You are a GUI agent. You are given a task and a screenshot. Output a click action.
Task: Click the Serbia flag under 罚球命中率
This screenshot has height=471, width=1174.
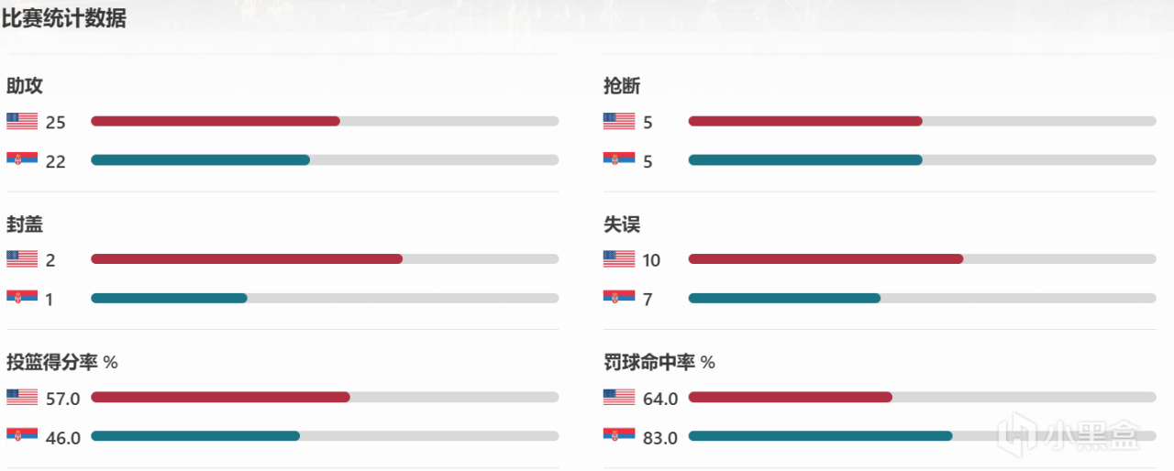[x=619, y=436]
